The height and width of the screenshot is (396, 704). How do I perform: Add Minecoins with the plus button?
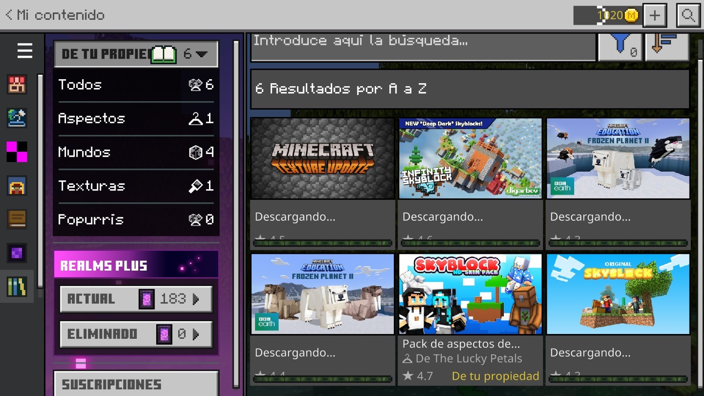655,15
